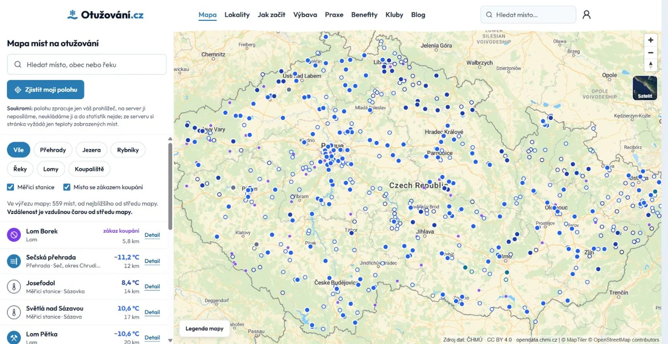The width and height of the screenshot is (668, 344).
Task: Open Detail for Lom Pětka
Action: tap(152, 338)
